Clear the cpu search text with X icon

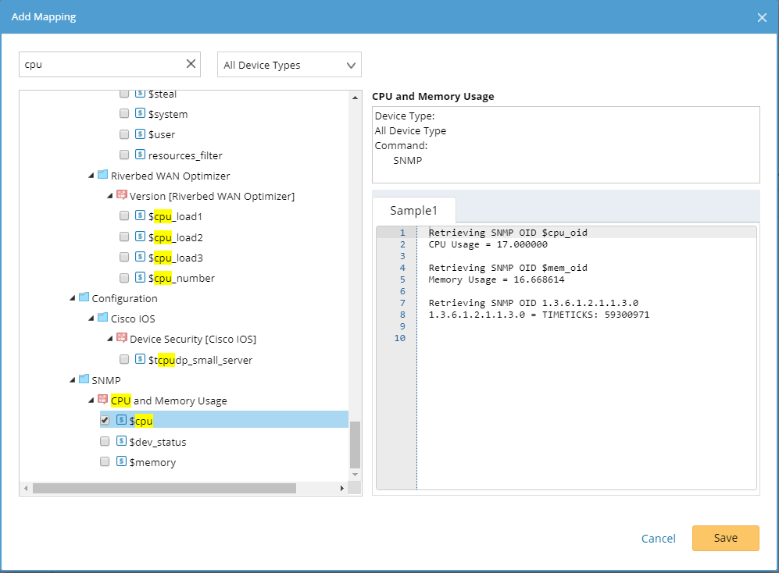pos(191,65)
